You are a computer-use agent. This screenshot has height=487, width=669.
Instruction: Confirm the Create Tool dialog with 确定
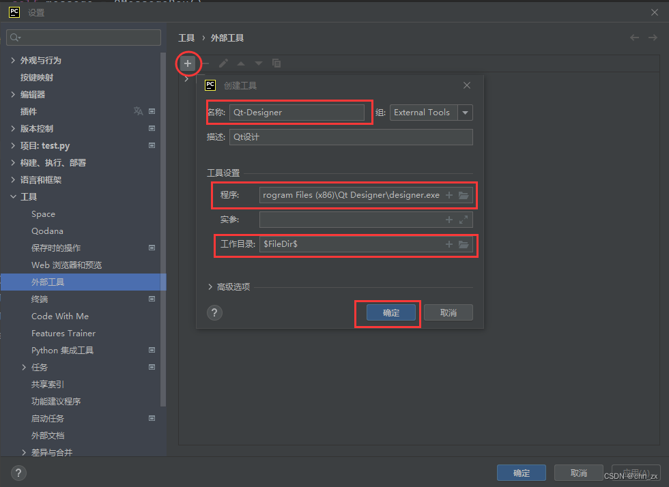pyautogui.click(x=390, y=312)
